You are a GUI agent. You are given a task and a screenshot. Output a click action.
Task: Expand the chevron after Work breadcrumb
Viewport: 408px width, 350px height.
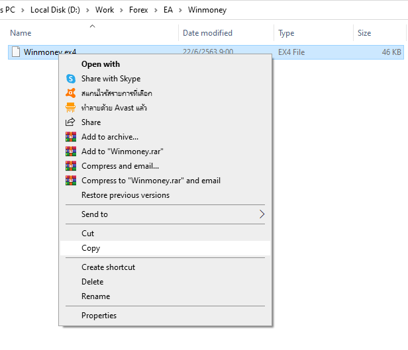click(x=121, y=10)
